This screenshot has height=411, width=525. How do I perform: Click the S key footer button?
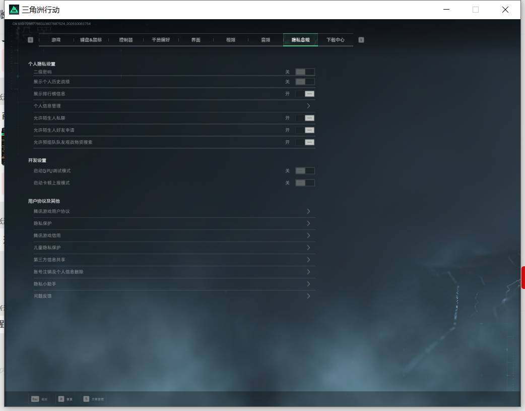[x=93, y=399]
